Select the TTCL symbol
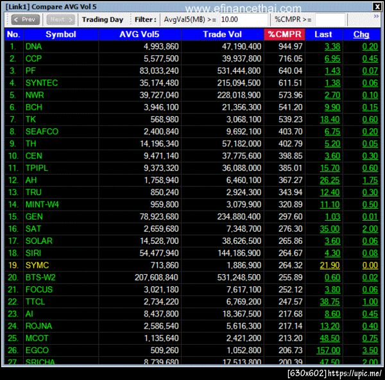This screenshot has height=380, width=385. click(x=35, y=302)
